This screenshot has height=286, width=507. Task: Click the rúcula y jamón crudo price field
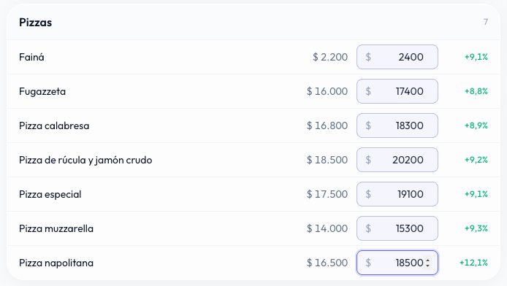coord(397,160)
